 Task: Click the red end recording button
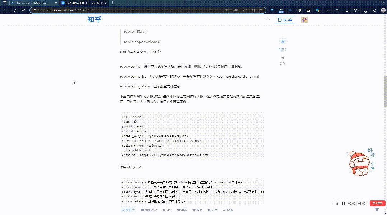[x=377, y=203]
